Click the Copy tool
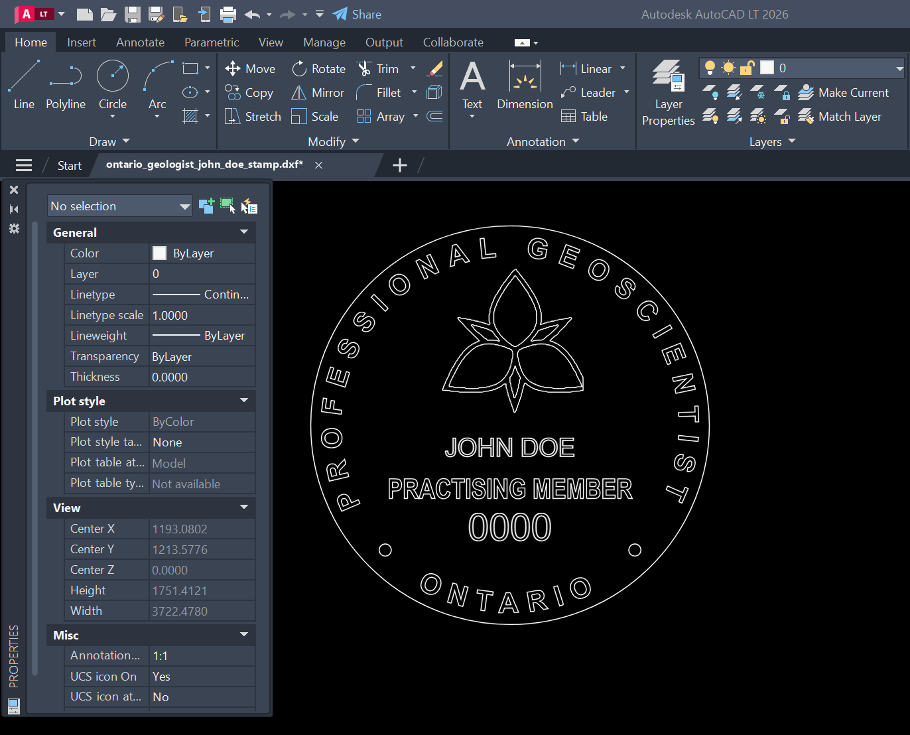Viewport: 910px width, 735px height. click(249, 92)
